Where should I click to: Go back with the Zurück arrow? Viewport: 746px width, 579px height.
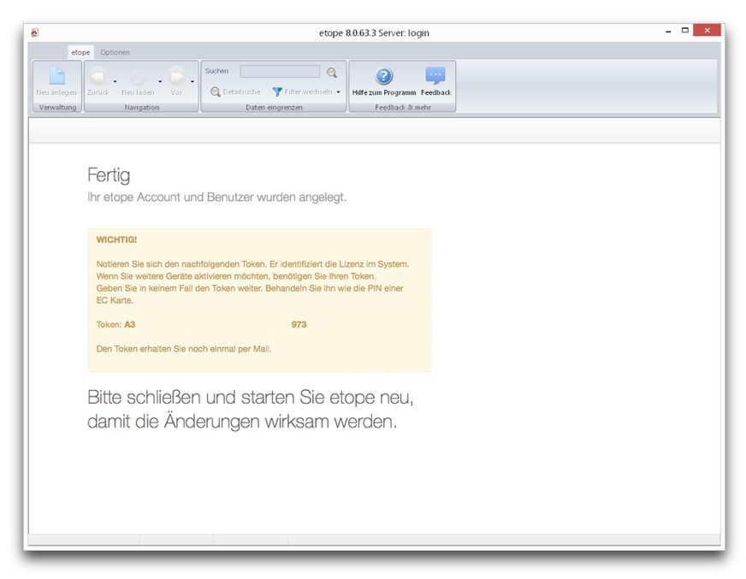click(x=98, y=76)
